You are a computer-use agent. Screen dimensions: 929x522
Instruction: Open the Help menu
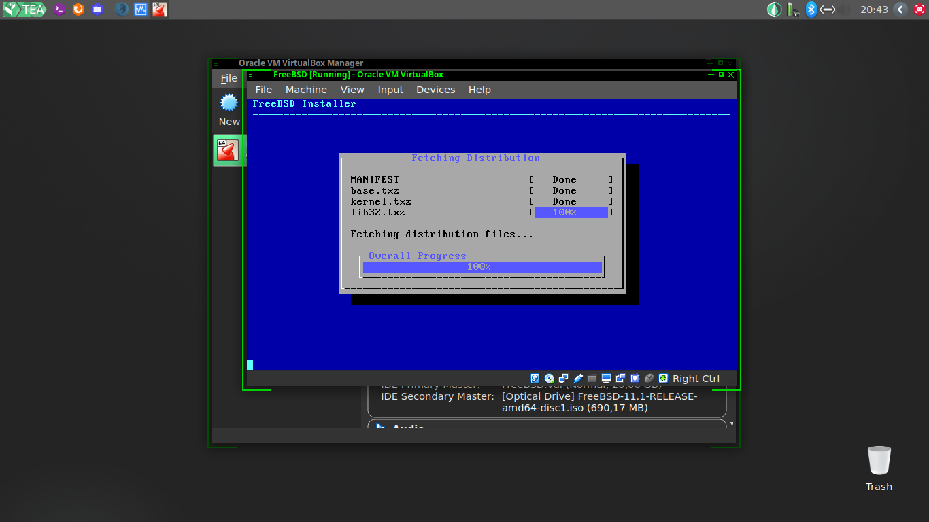click(x=479, y=90)
